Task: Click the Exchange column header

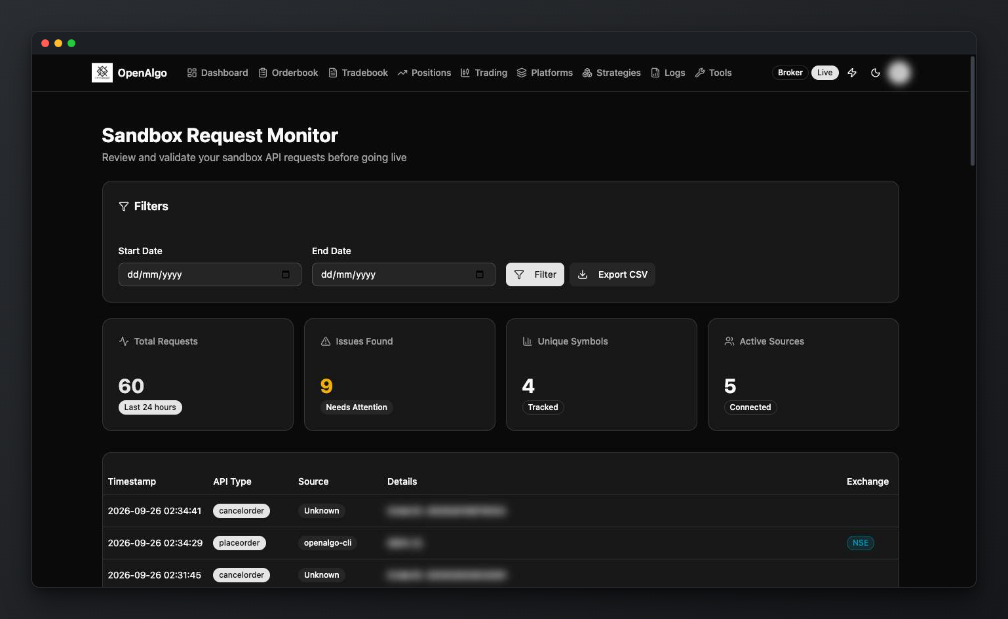Action: (x=868, y=481)
